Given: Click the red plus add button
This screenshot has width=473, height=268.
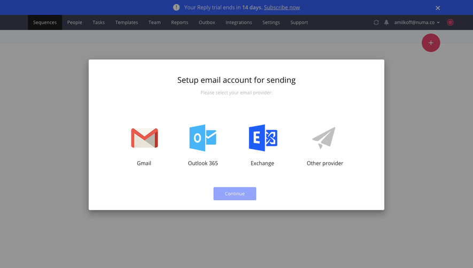Looking at the screenshot, I should point(431,43).
